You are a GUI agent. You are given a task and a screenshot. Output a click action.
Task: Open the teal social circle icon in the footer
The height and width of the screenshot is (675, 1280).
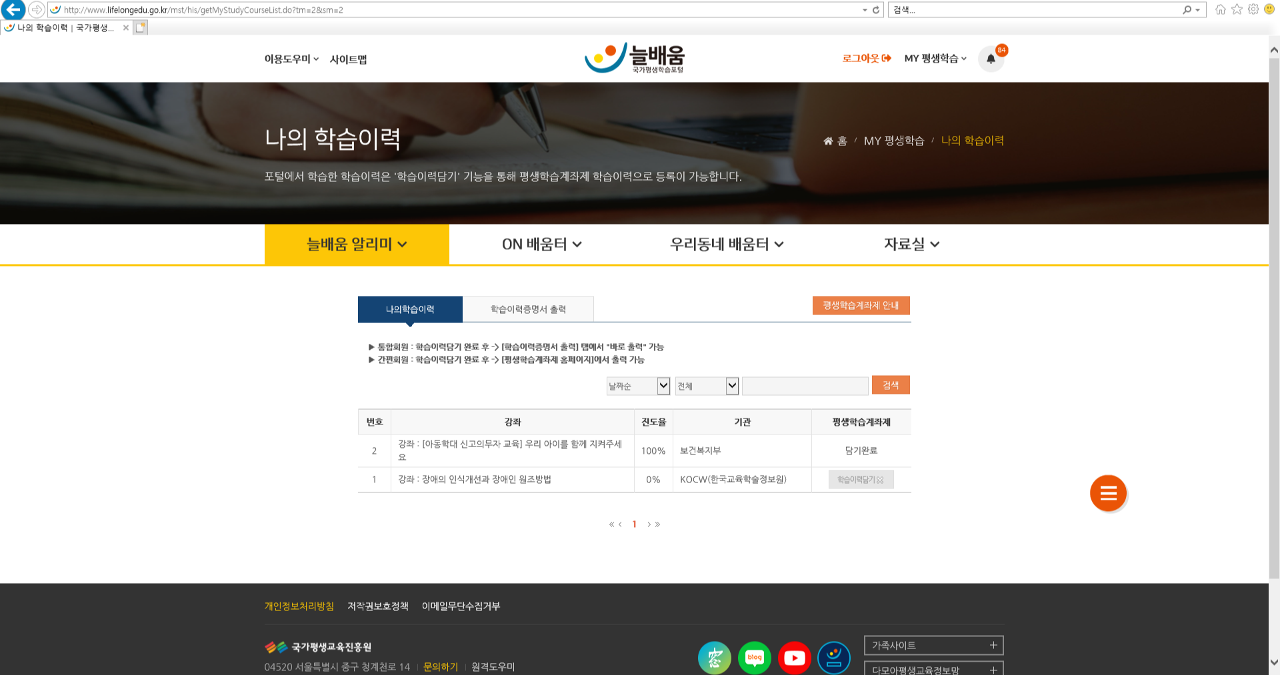715,658
